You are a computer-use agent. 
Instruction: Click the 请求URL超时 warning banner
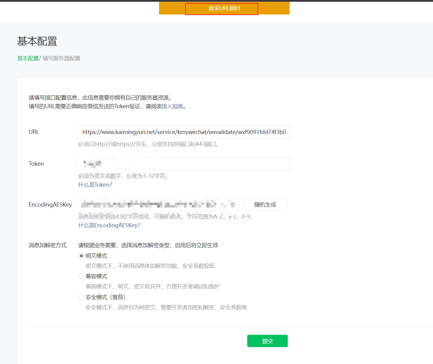pyautogui.click(x=224, y=8)
